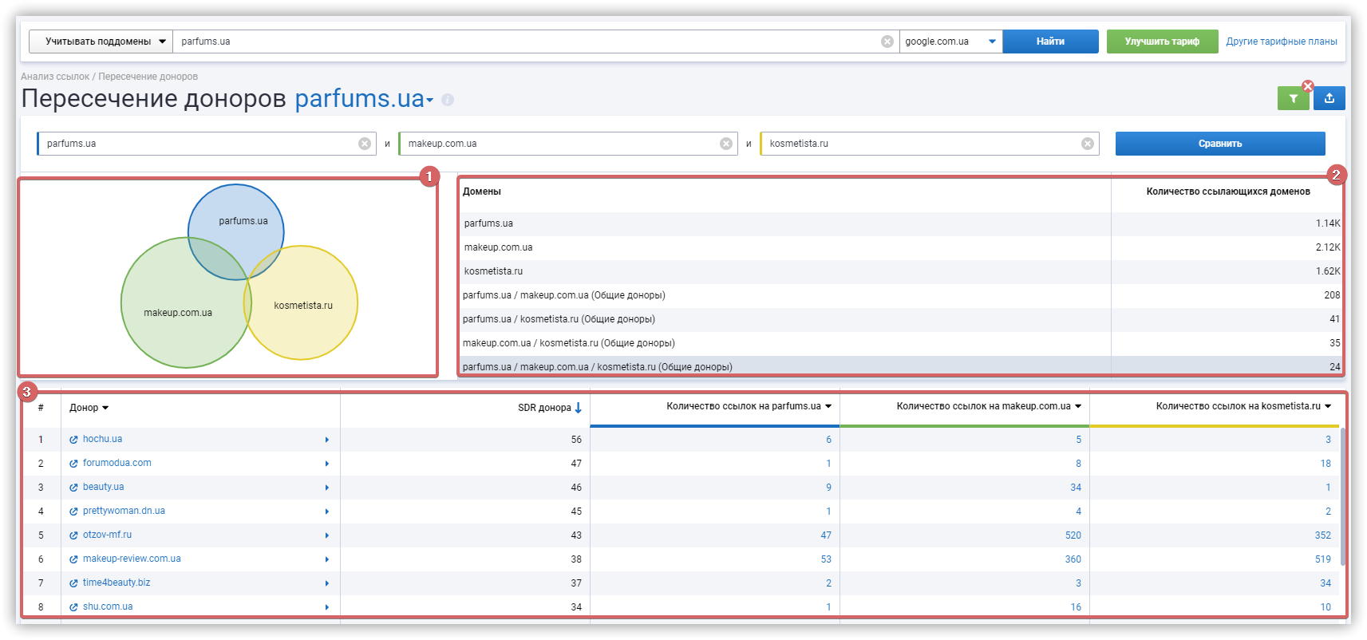Image resolution: width=1367 pixels, height=640 pixels.
Task: Open the forumodua.com donor link
Action: [x=117, y=463]
